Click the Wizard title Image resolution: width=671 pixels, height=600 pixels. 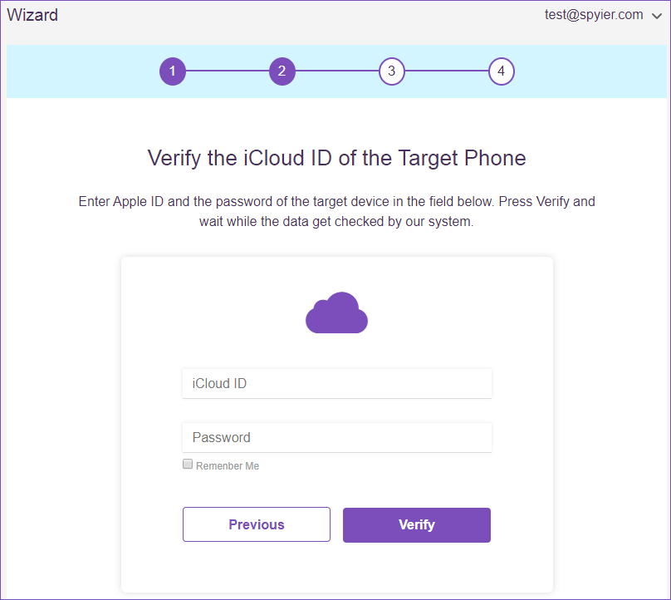[32, 14]
